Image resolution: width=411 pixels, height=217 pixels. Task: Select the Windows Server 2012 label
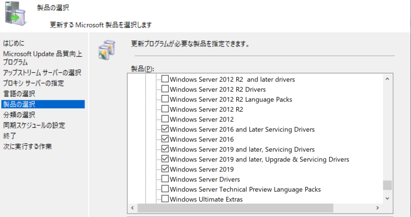(201, 119)
